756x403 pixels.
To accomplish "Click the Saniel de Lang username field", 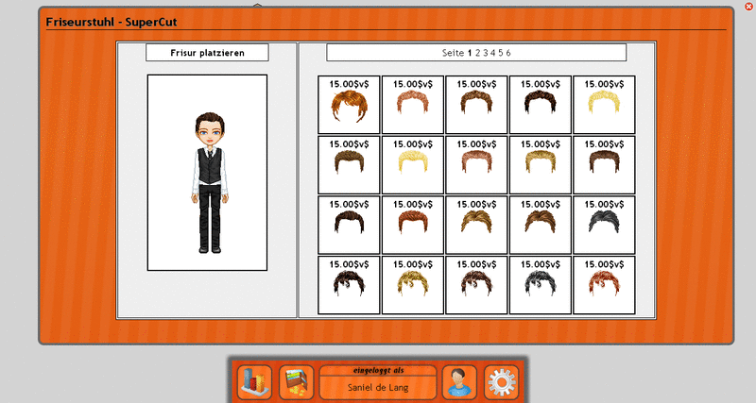I will (378, 387).
